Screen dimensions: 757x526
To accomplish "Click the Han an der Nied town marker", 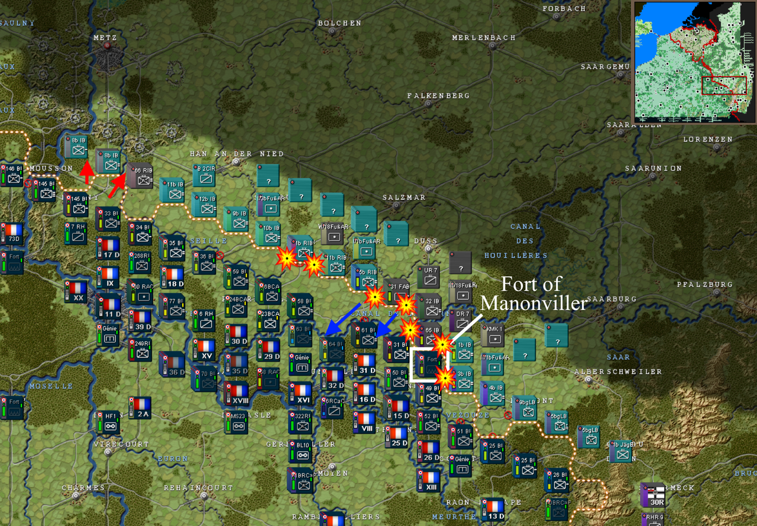I will pos(237,162).
